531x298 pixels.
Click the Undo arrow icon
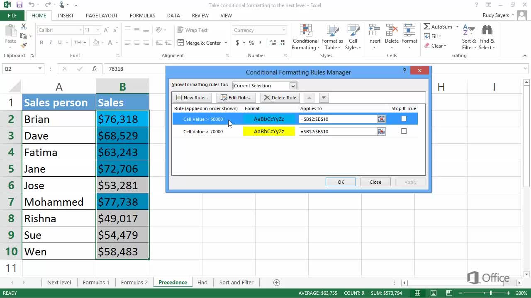[x=32, y=5]
